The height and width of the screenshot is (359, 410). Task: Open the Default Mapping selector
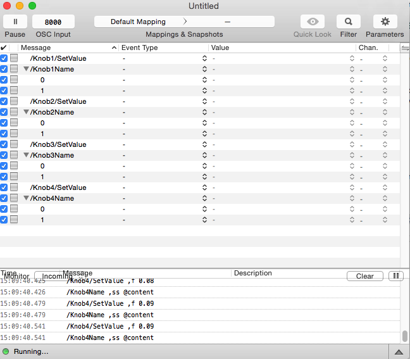138,22
